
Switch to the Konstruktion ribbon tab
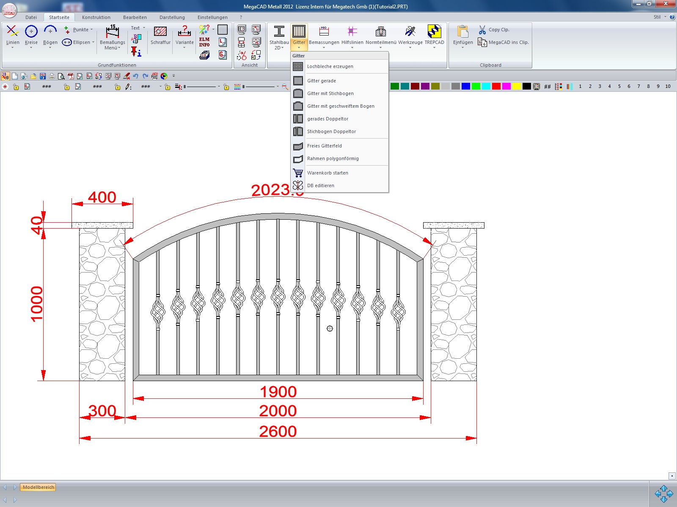(96, 17)
